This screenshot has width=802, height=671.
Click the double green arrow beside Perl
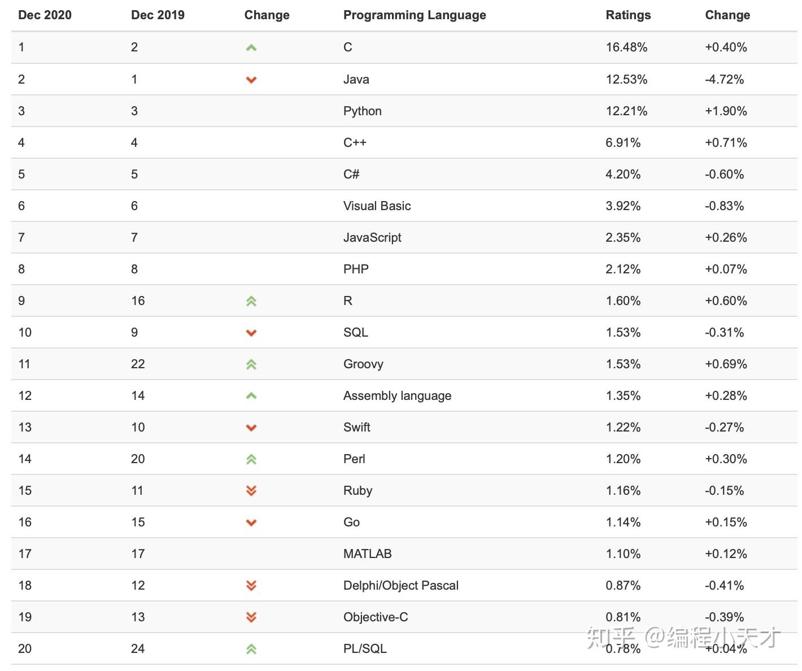251,459
